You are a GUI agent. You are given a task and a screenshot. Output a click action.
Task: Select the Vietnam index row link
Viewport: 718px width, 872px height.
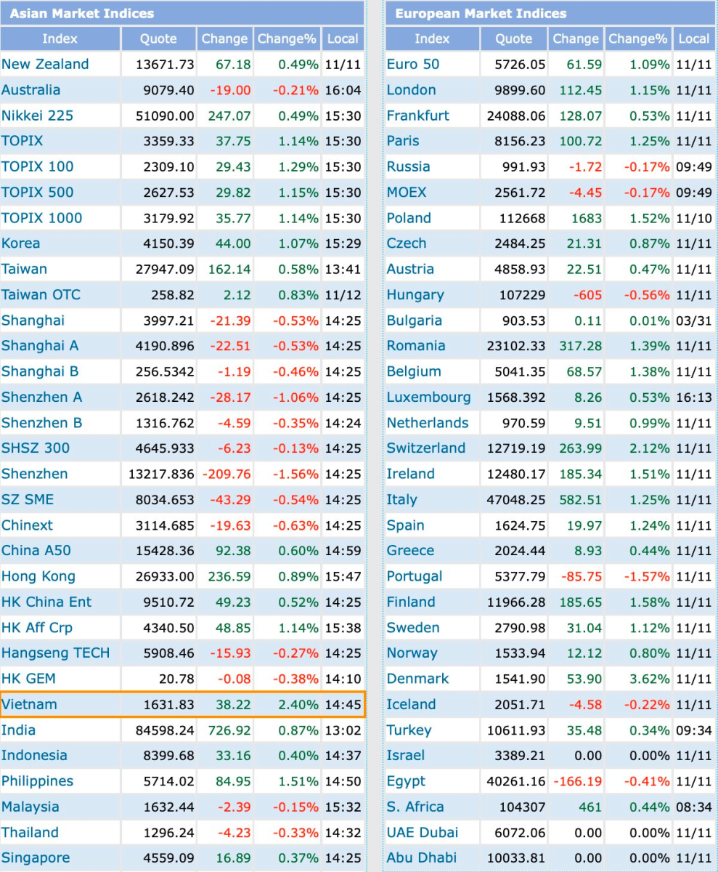tap(29, 704)
